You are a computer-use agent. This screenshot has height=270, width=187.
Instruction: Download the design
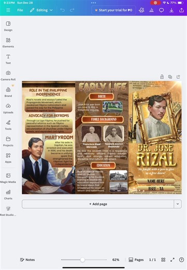point(171,10)
